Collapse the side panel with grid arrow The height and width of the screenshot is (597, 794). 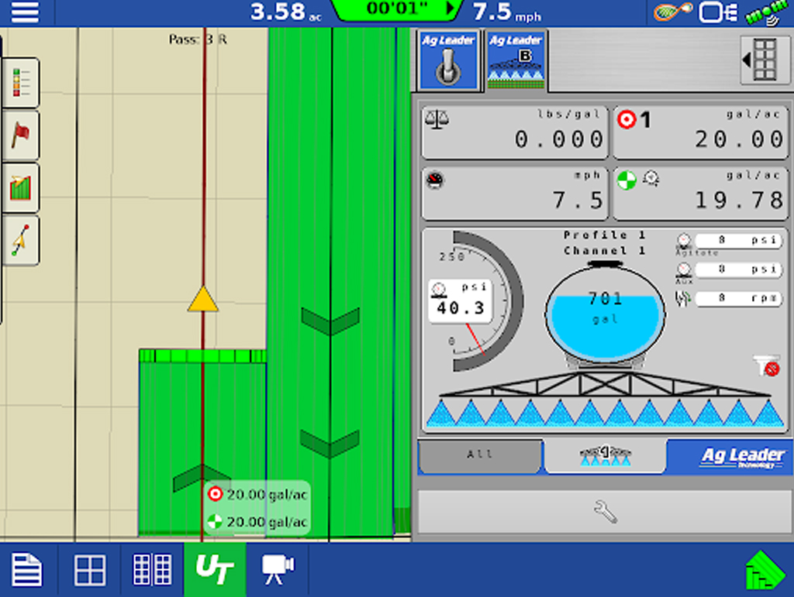(765, 60)
